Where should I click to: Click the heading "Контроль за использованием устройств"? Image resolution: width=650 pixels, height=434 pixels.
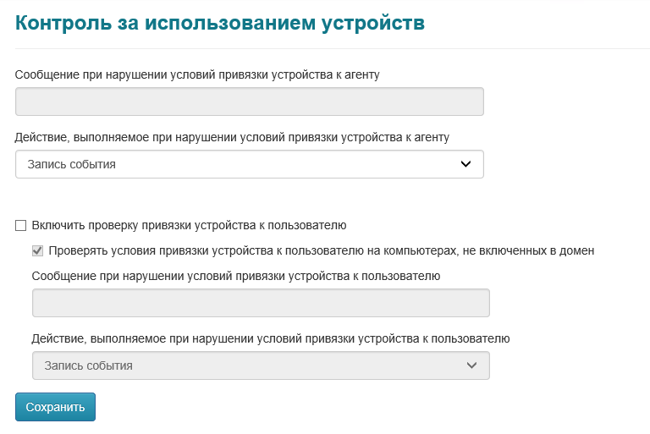pos(220,23)
